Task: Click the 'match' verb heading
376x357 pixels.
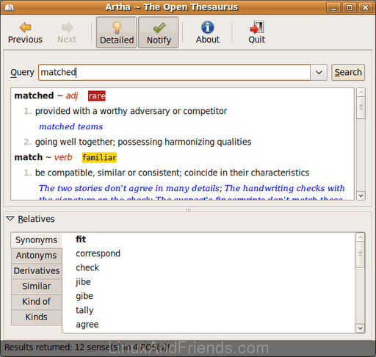Action: 43,157
